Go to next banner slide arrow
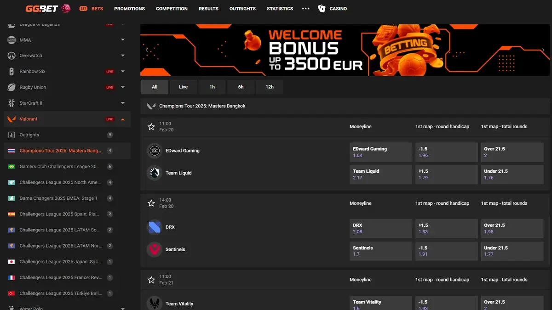 543,50
